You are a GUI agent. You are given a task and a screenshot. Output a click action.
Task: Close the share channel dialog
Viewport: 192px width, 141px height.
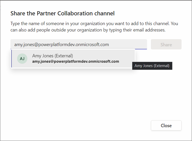tap(166, 125)
